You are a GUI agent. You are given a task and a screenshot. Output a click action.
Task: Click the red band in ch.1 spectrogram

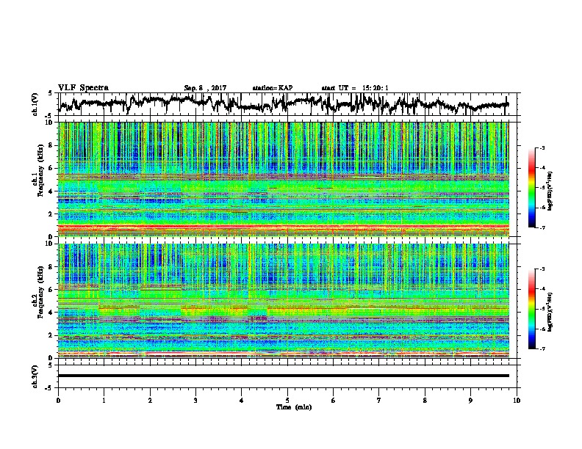[x=284, y=227]
